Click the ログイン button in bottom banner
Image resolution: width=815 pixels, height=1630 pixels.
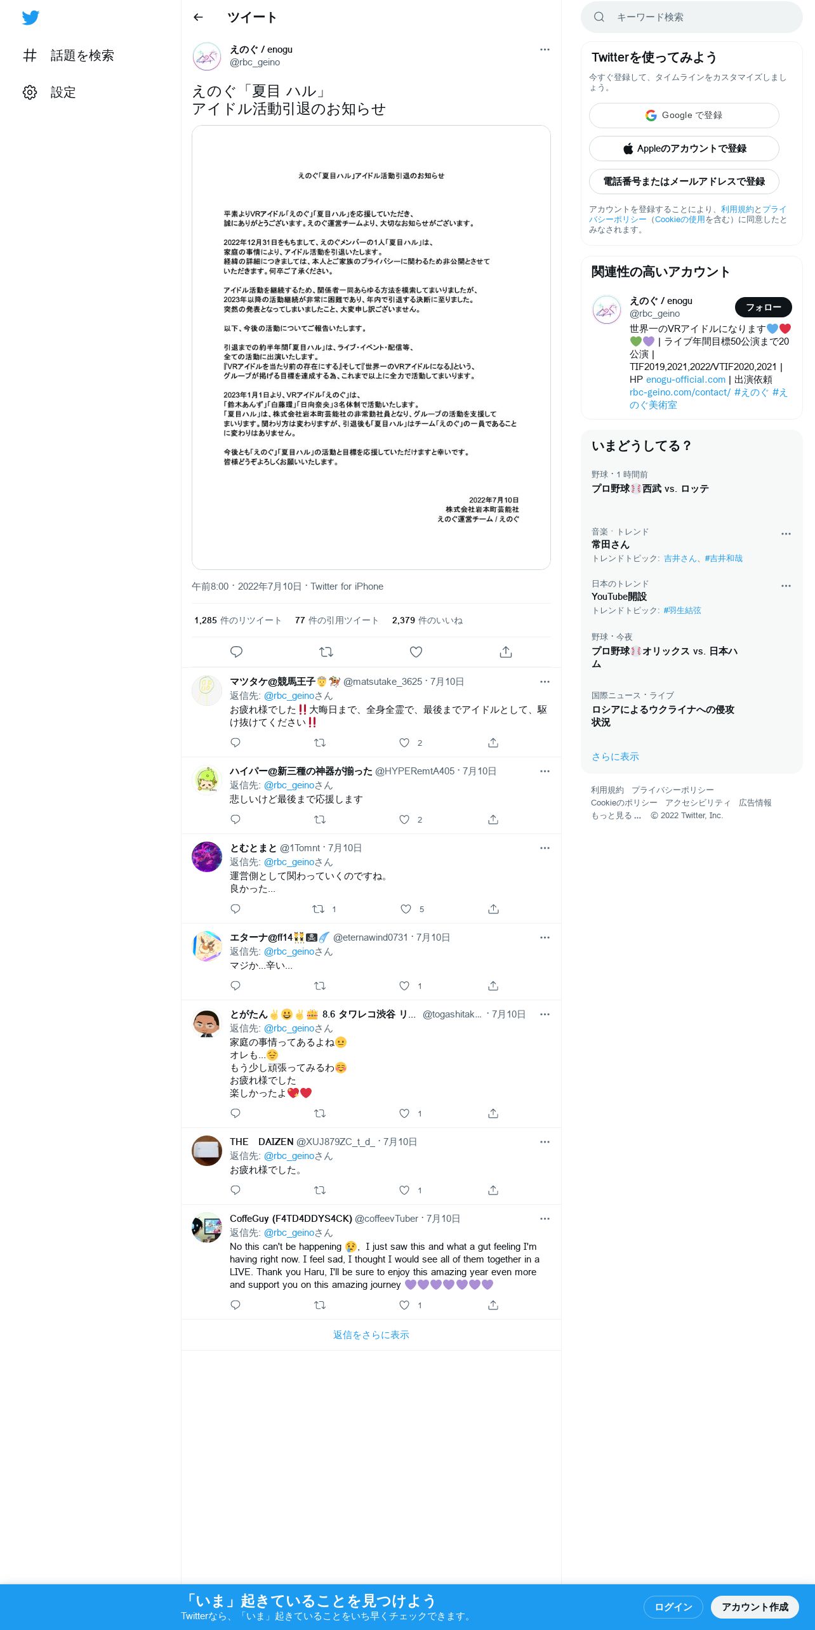(673, 1607)
